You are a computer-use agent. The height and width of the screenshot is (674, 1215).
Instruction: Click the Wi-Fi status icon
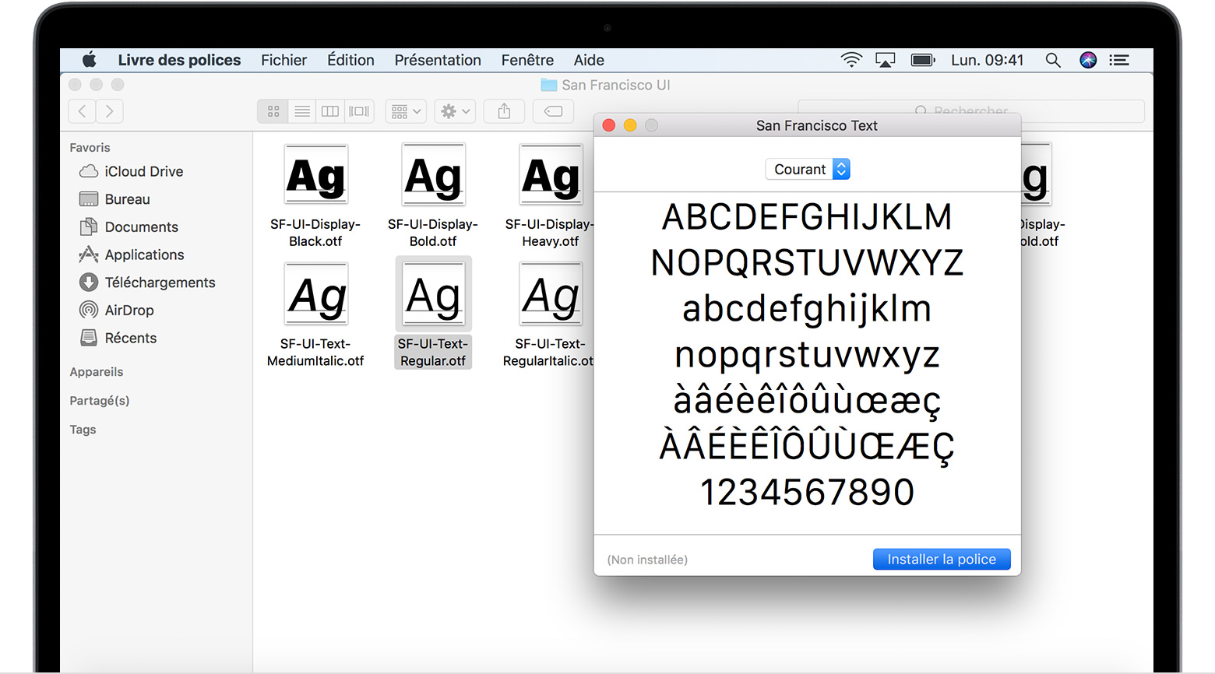pos(851,60)
